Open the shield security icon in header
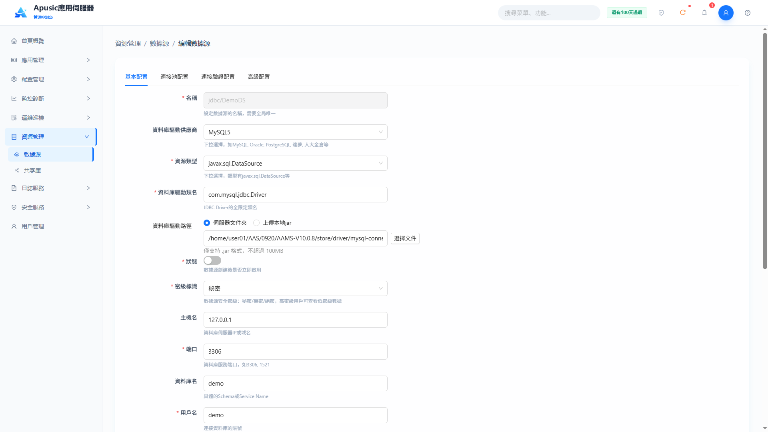Screen dimensions: 768x432 tap(661, 13)
